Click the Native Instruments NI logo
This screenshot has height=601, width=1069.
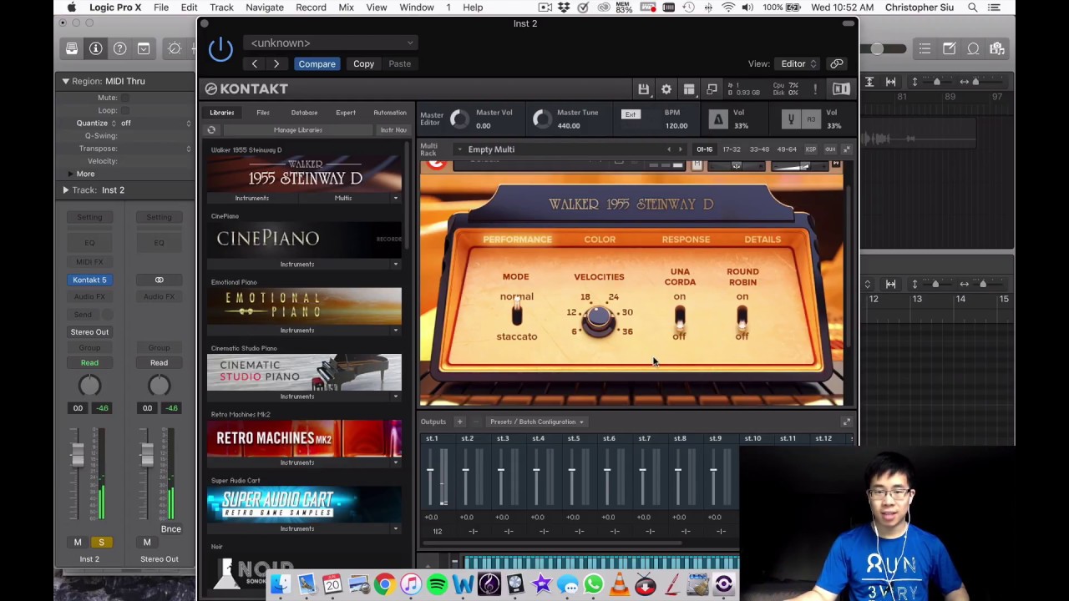click(841, 88)
